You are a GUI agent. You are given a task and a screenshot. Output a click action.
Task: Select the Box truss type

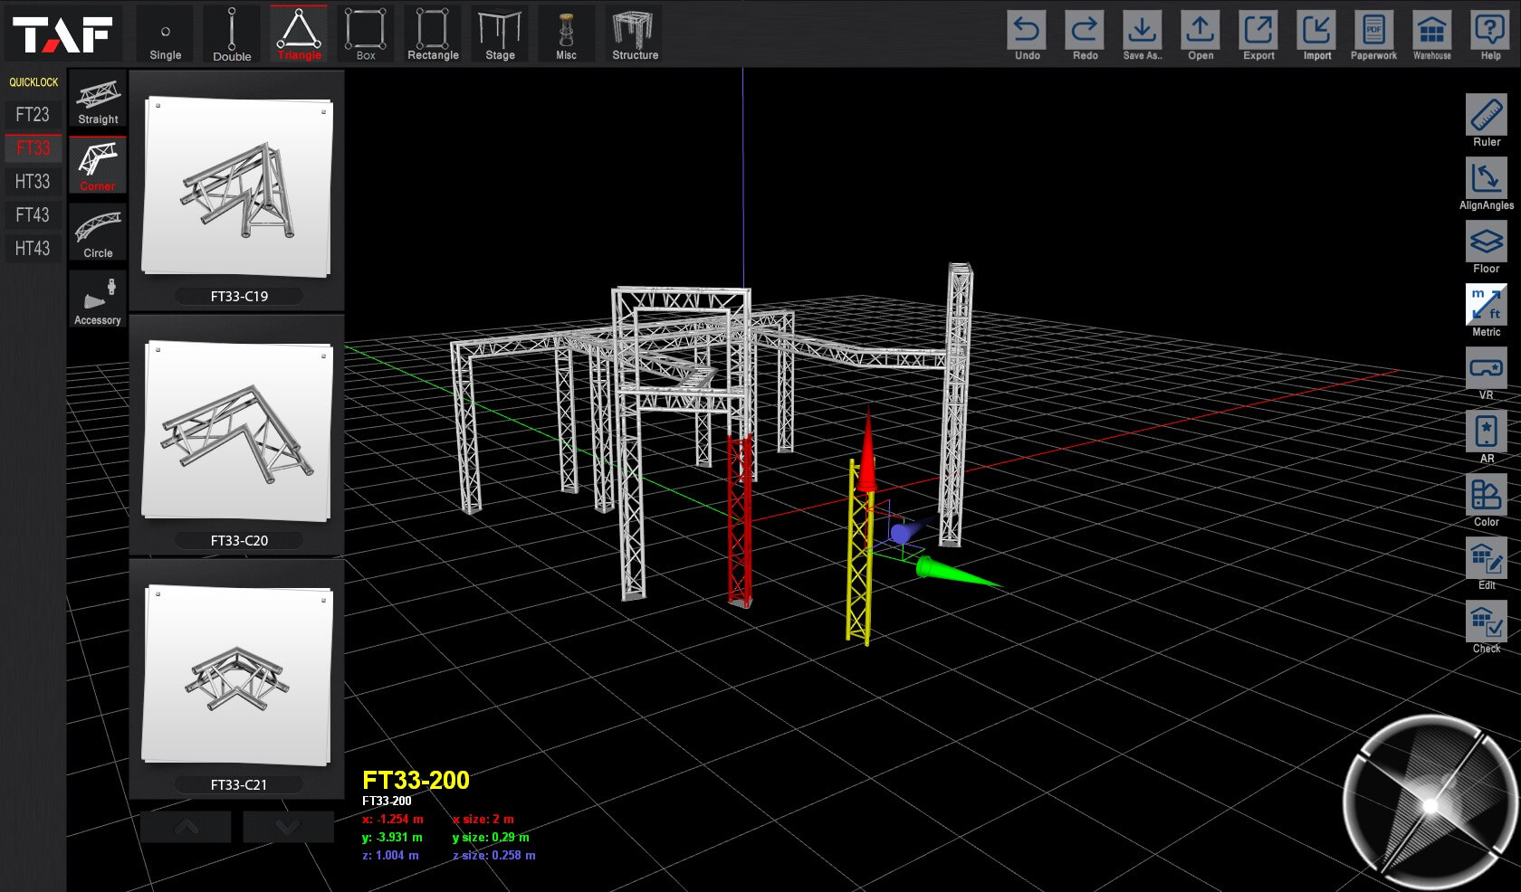click(366, 34)
